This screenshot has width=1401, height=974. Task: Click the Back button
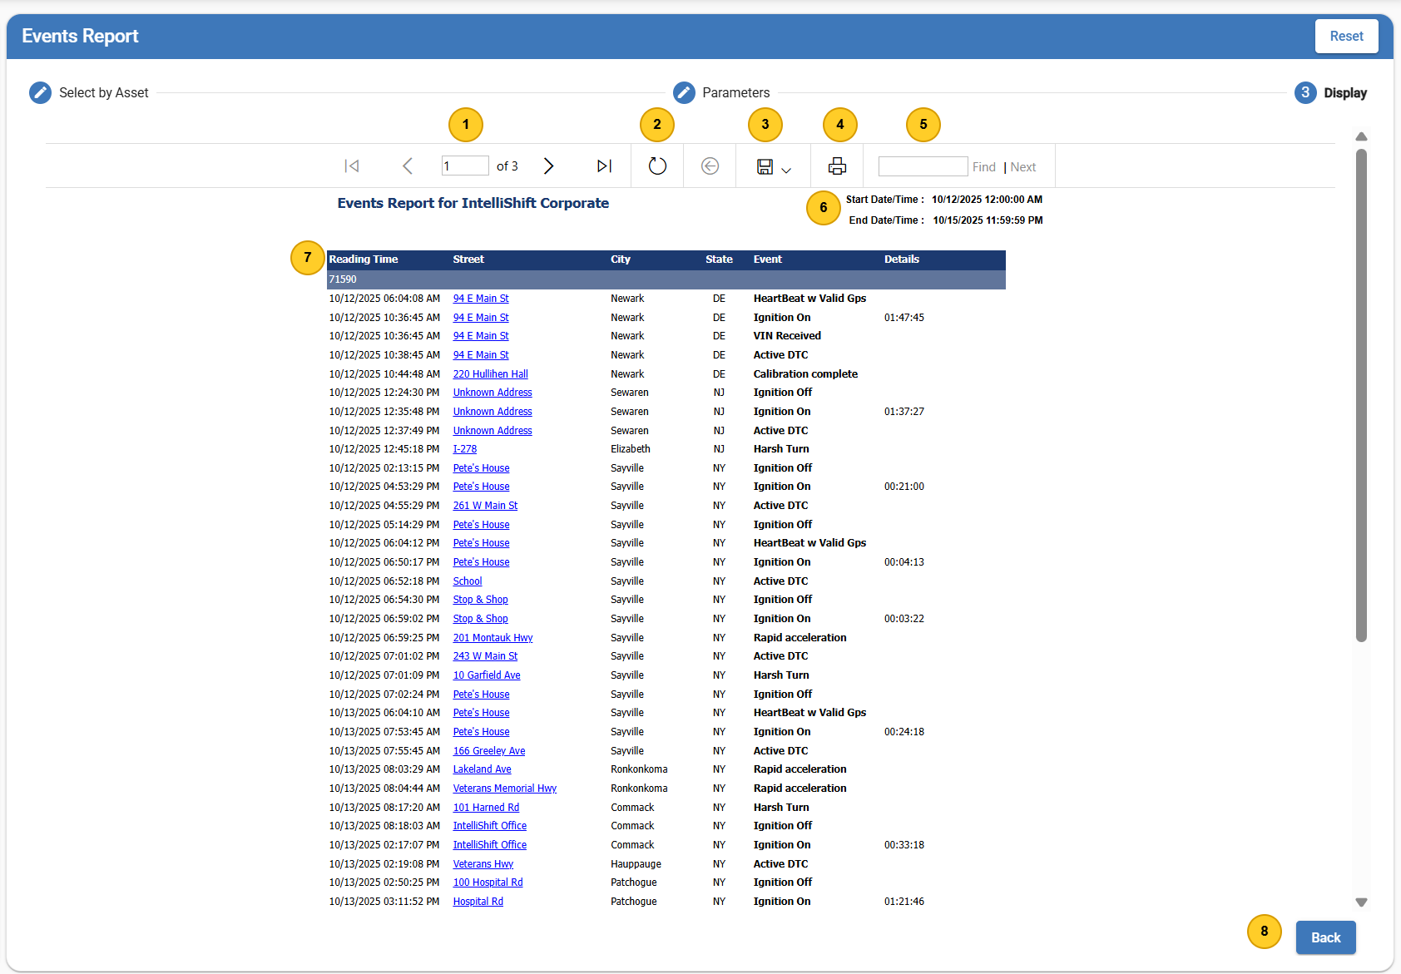click(x=1325, y=937)
